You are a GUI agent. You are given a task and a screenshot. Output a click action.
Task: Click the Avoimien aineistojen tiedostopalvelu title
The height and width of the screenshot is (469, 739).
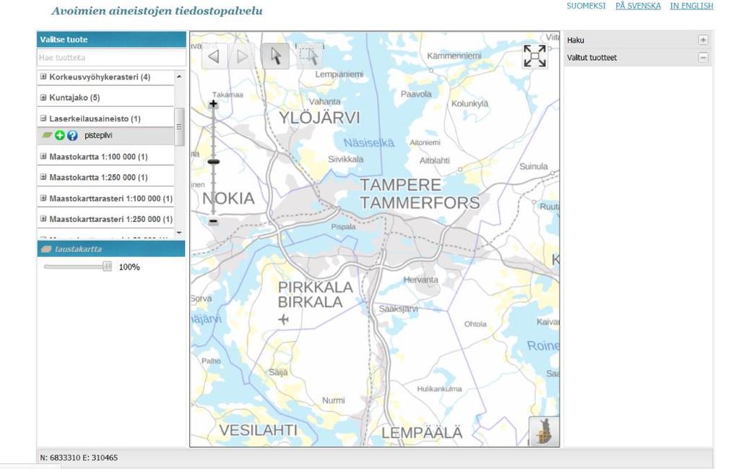(x=157, y=11)
